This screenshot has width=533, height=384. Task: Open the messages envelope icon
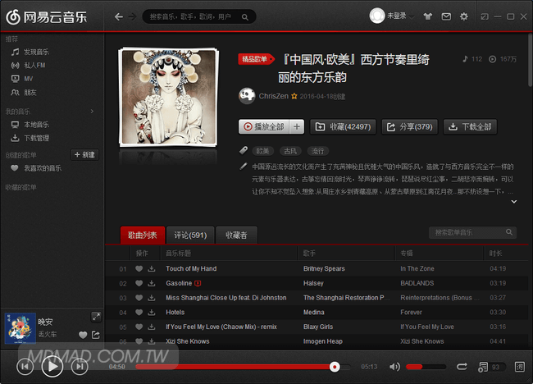click(x=445, y=16)
